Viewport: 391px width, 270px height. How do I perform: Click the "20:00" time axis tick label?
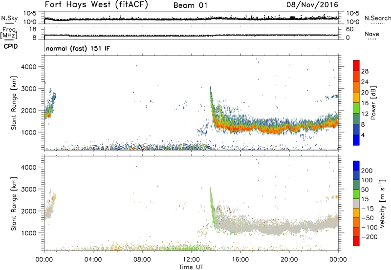tap(289, 260)
